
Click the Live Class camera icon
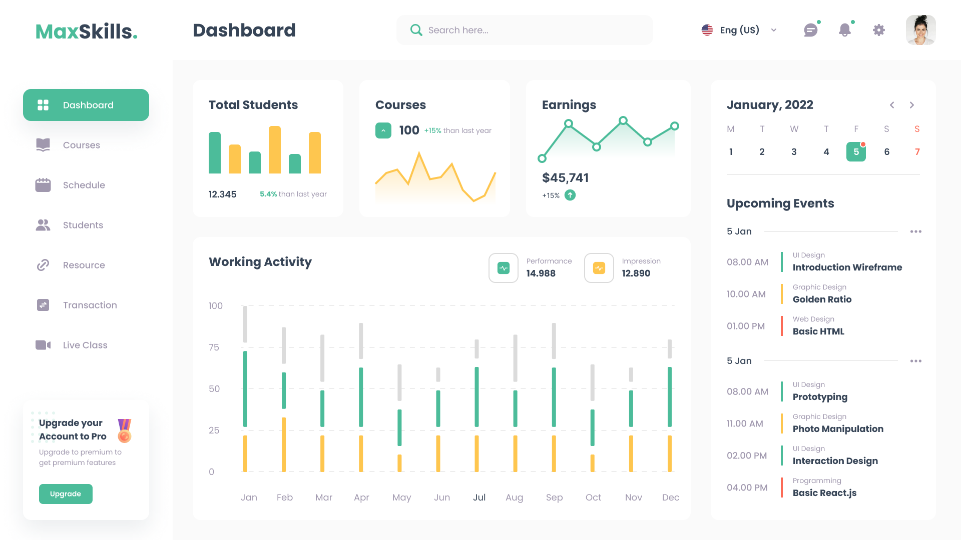(43, 345)
